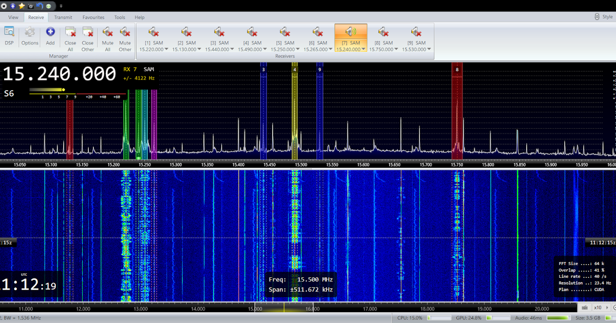Select the star icon in the quick access toolbar
The width and height of the screenshot is (616, 323).
pyautogui.click(x=22, y=6)
